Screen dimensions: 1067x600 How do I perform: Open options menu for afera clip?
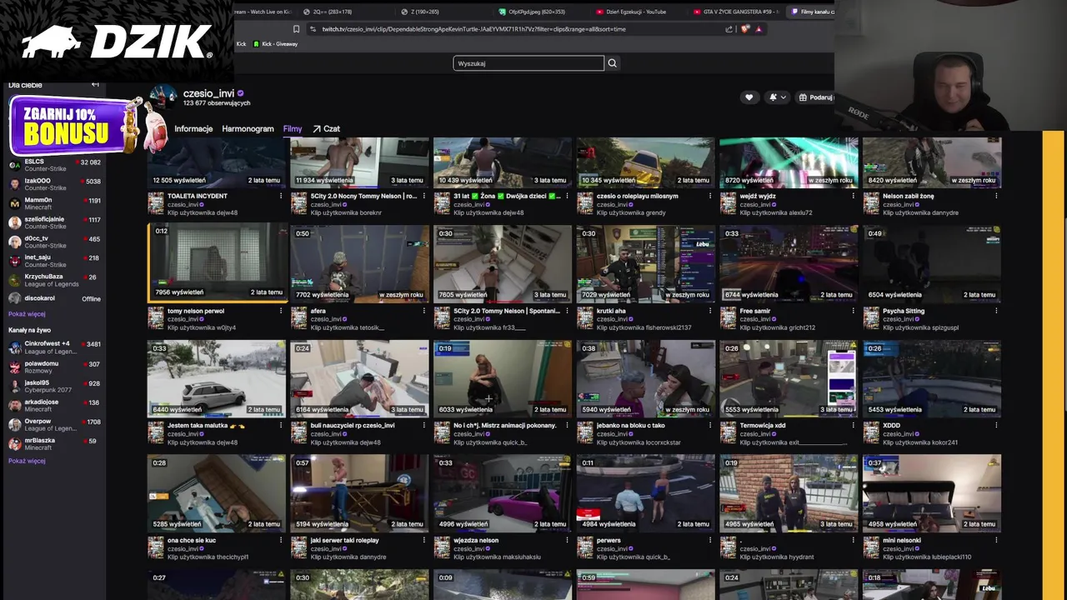point(423,311)
